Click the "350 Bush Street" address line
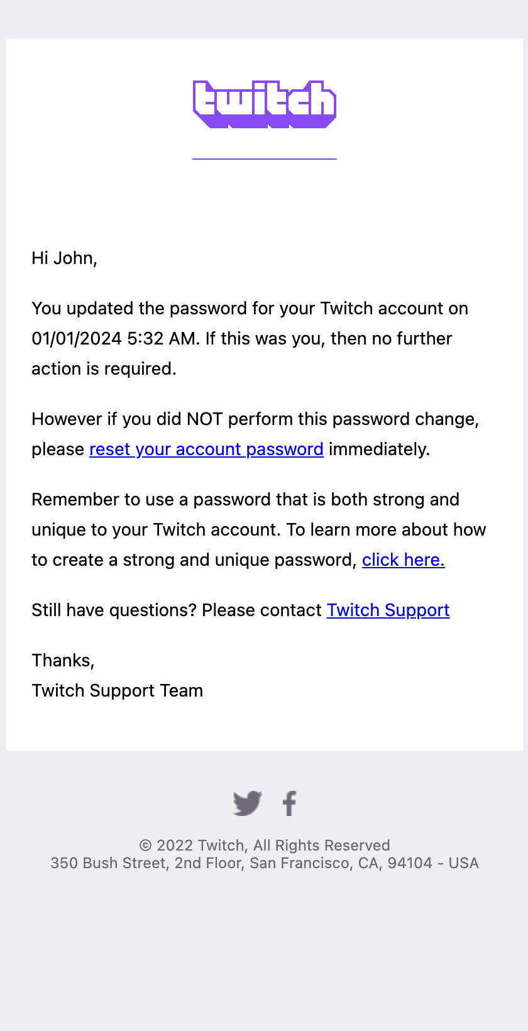 [264, 863]
